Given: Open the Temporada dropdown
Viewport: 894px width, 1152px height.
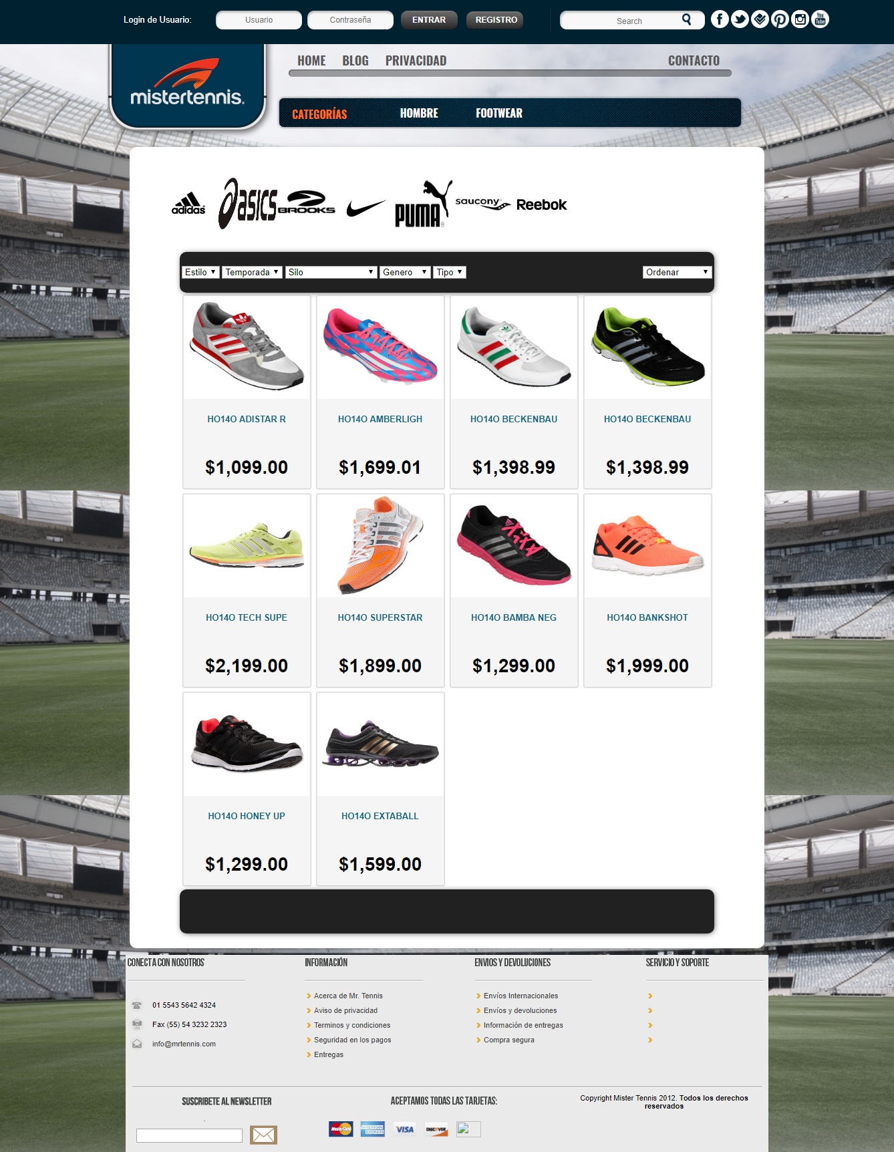Looking at the screenshot, I should pos(252,272).
